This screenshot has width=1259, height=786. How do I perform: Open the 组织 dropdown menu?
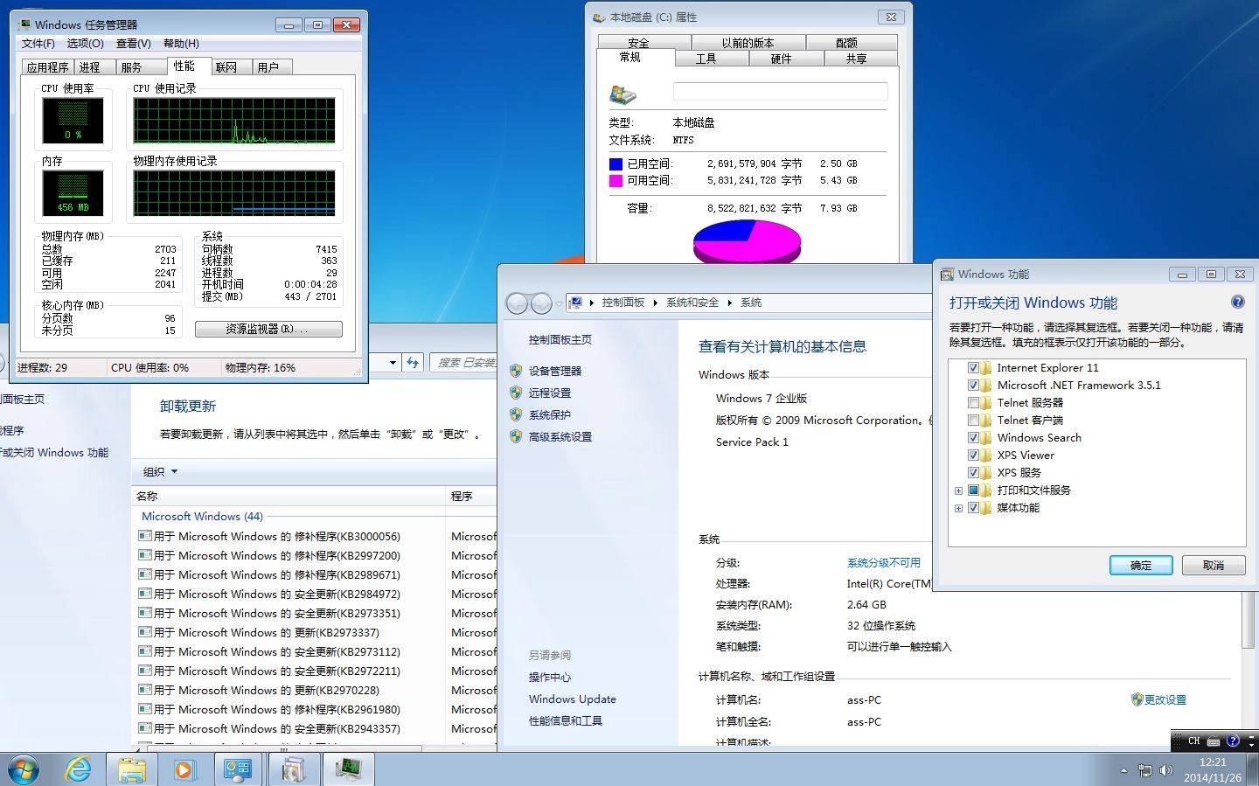click(160, 471)
